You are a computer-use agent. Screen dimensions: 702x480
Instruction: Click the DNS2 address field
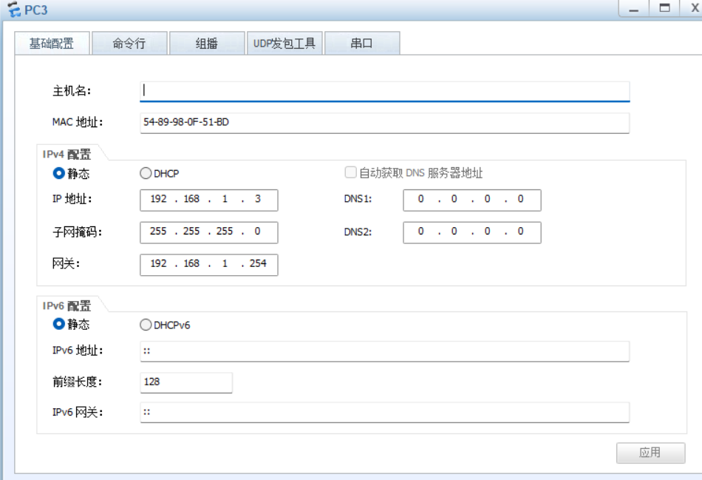pos(472,232)
